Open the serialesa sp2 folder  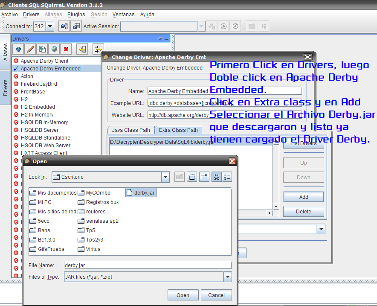point(99,221)
